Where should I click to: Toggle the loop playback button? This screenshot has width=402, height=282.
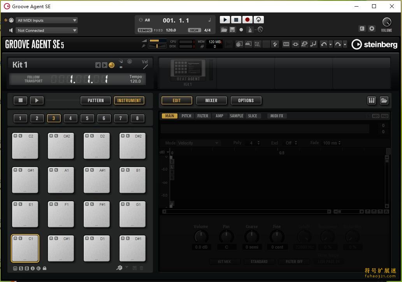pyautogui.click(x=258, y=20)
